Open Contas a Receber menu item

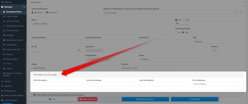point(13,21)
